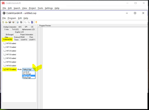Viewport: 149px width, 110px height.
Task: Choose Low level in Mode list
Action: click(x=29, y=72)
